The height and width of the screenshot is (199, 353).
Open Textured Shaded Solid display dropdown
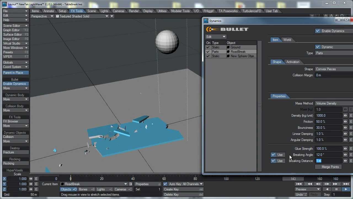click(82, 16)
